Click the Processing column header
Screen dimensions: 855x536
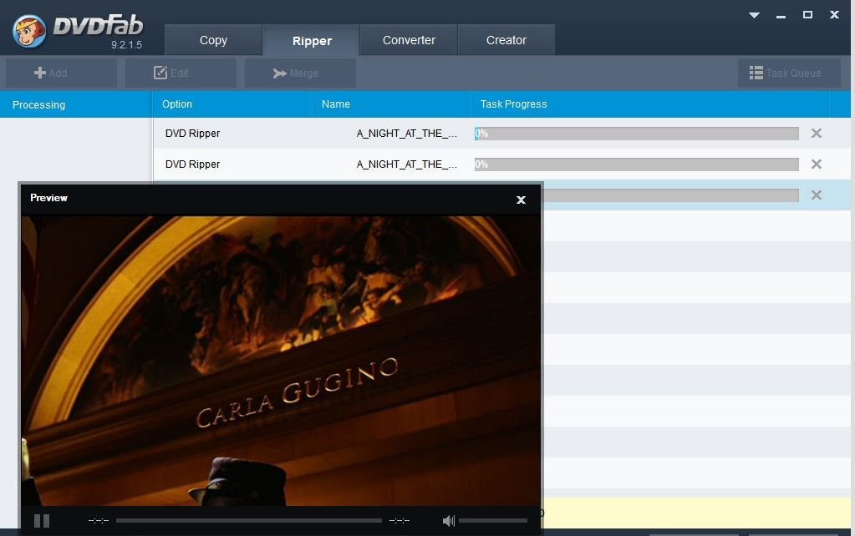[76, 104]
